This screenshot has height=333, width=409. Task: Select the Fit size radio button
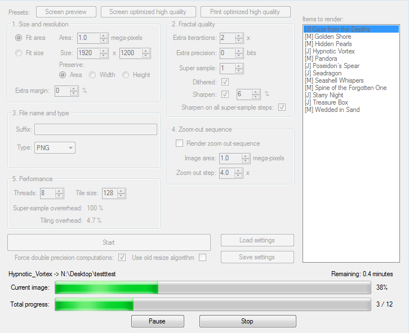pyautogui.click(x=19, y=53)
